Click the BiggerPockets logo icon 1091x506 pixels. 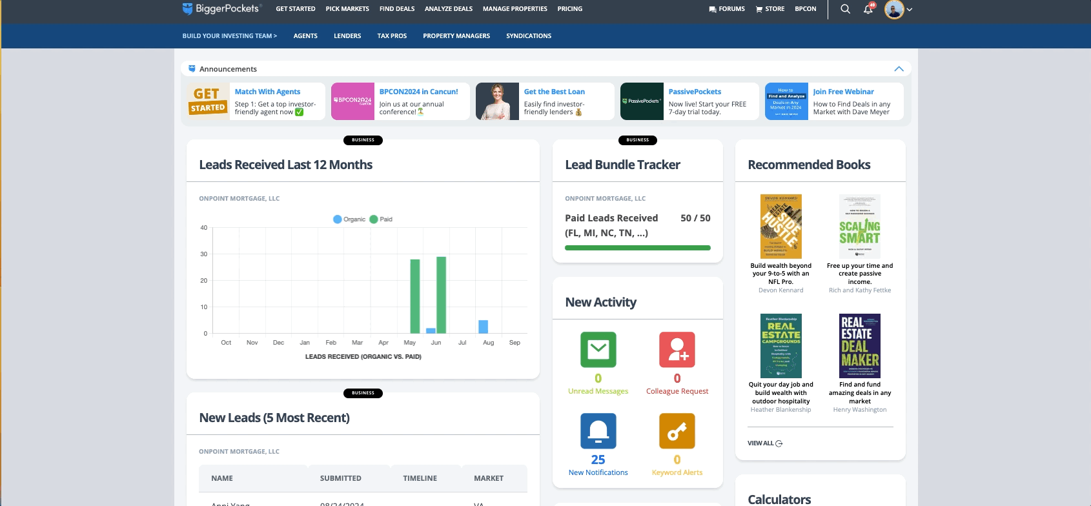click(187, 8)
